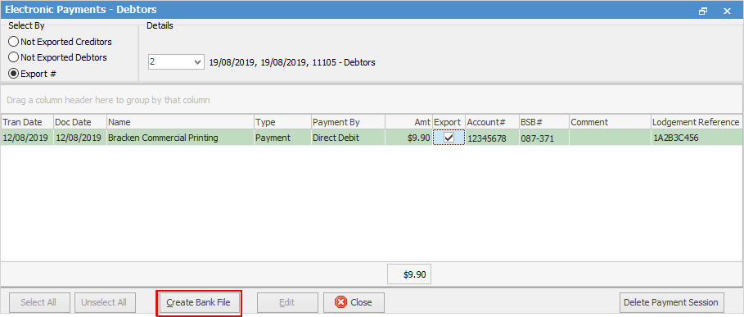The height and width of the screenshot is (317, 744).
Task: Sort by the BSB# column header
Action: click(x=543, y=122)
